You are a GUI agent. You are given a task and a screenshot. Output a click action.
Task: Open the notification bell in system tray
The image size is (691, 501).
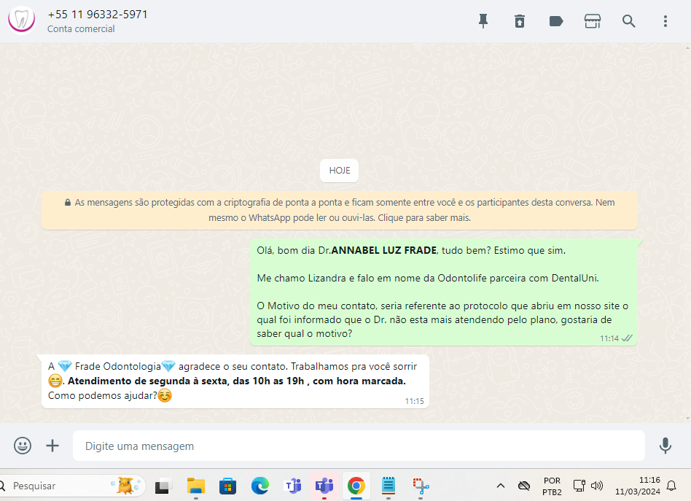coord(671,486)
